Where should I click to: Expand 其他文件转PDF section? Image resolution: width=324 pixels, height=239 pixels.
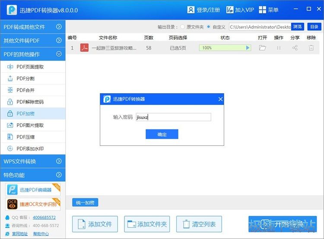point(33,41)
